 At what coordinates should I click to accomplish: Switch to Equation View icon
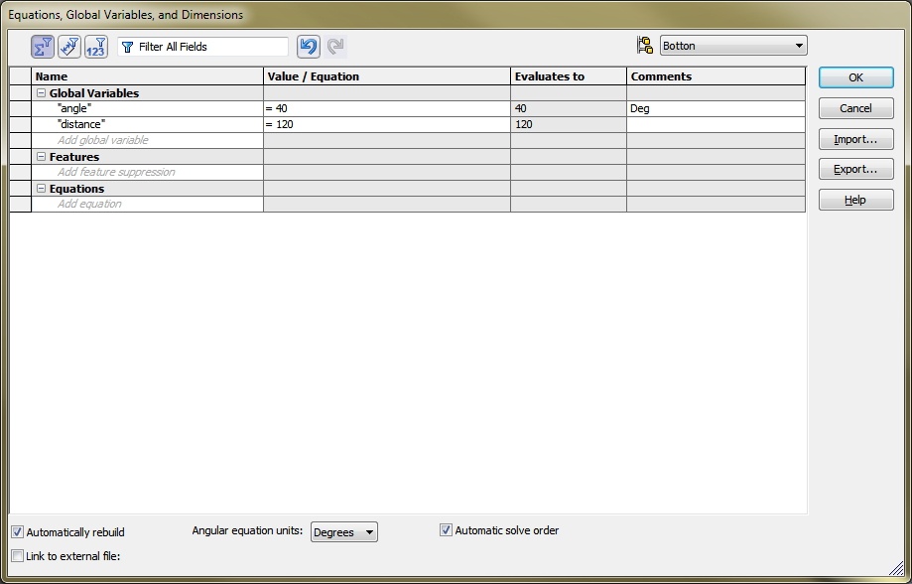(43, 47)
